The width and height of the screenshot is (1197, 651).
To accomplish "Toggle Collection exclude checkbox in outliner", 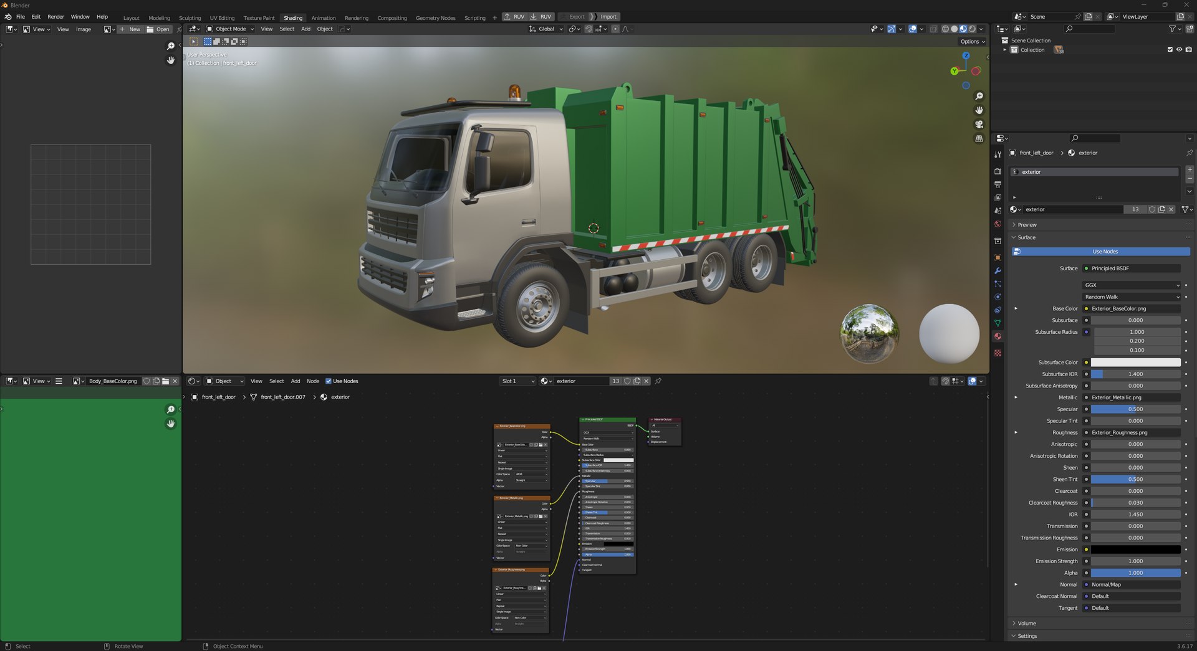I will 1170,50.
